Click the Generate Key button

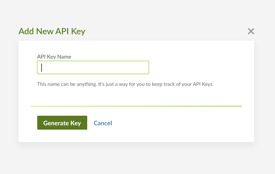(x=62, y=123)
